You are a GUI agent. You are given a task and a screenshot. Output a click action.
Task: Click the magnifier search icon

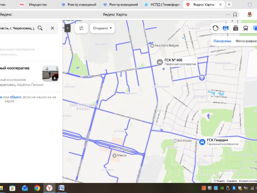coord(40,28)
